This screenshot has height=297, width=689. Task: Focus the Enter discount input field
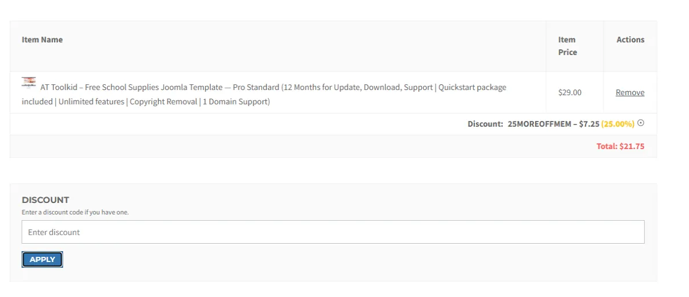point(333,232)
